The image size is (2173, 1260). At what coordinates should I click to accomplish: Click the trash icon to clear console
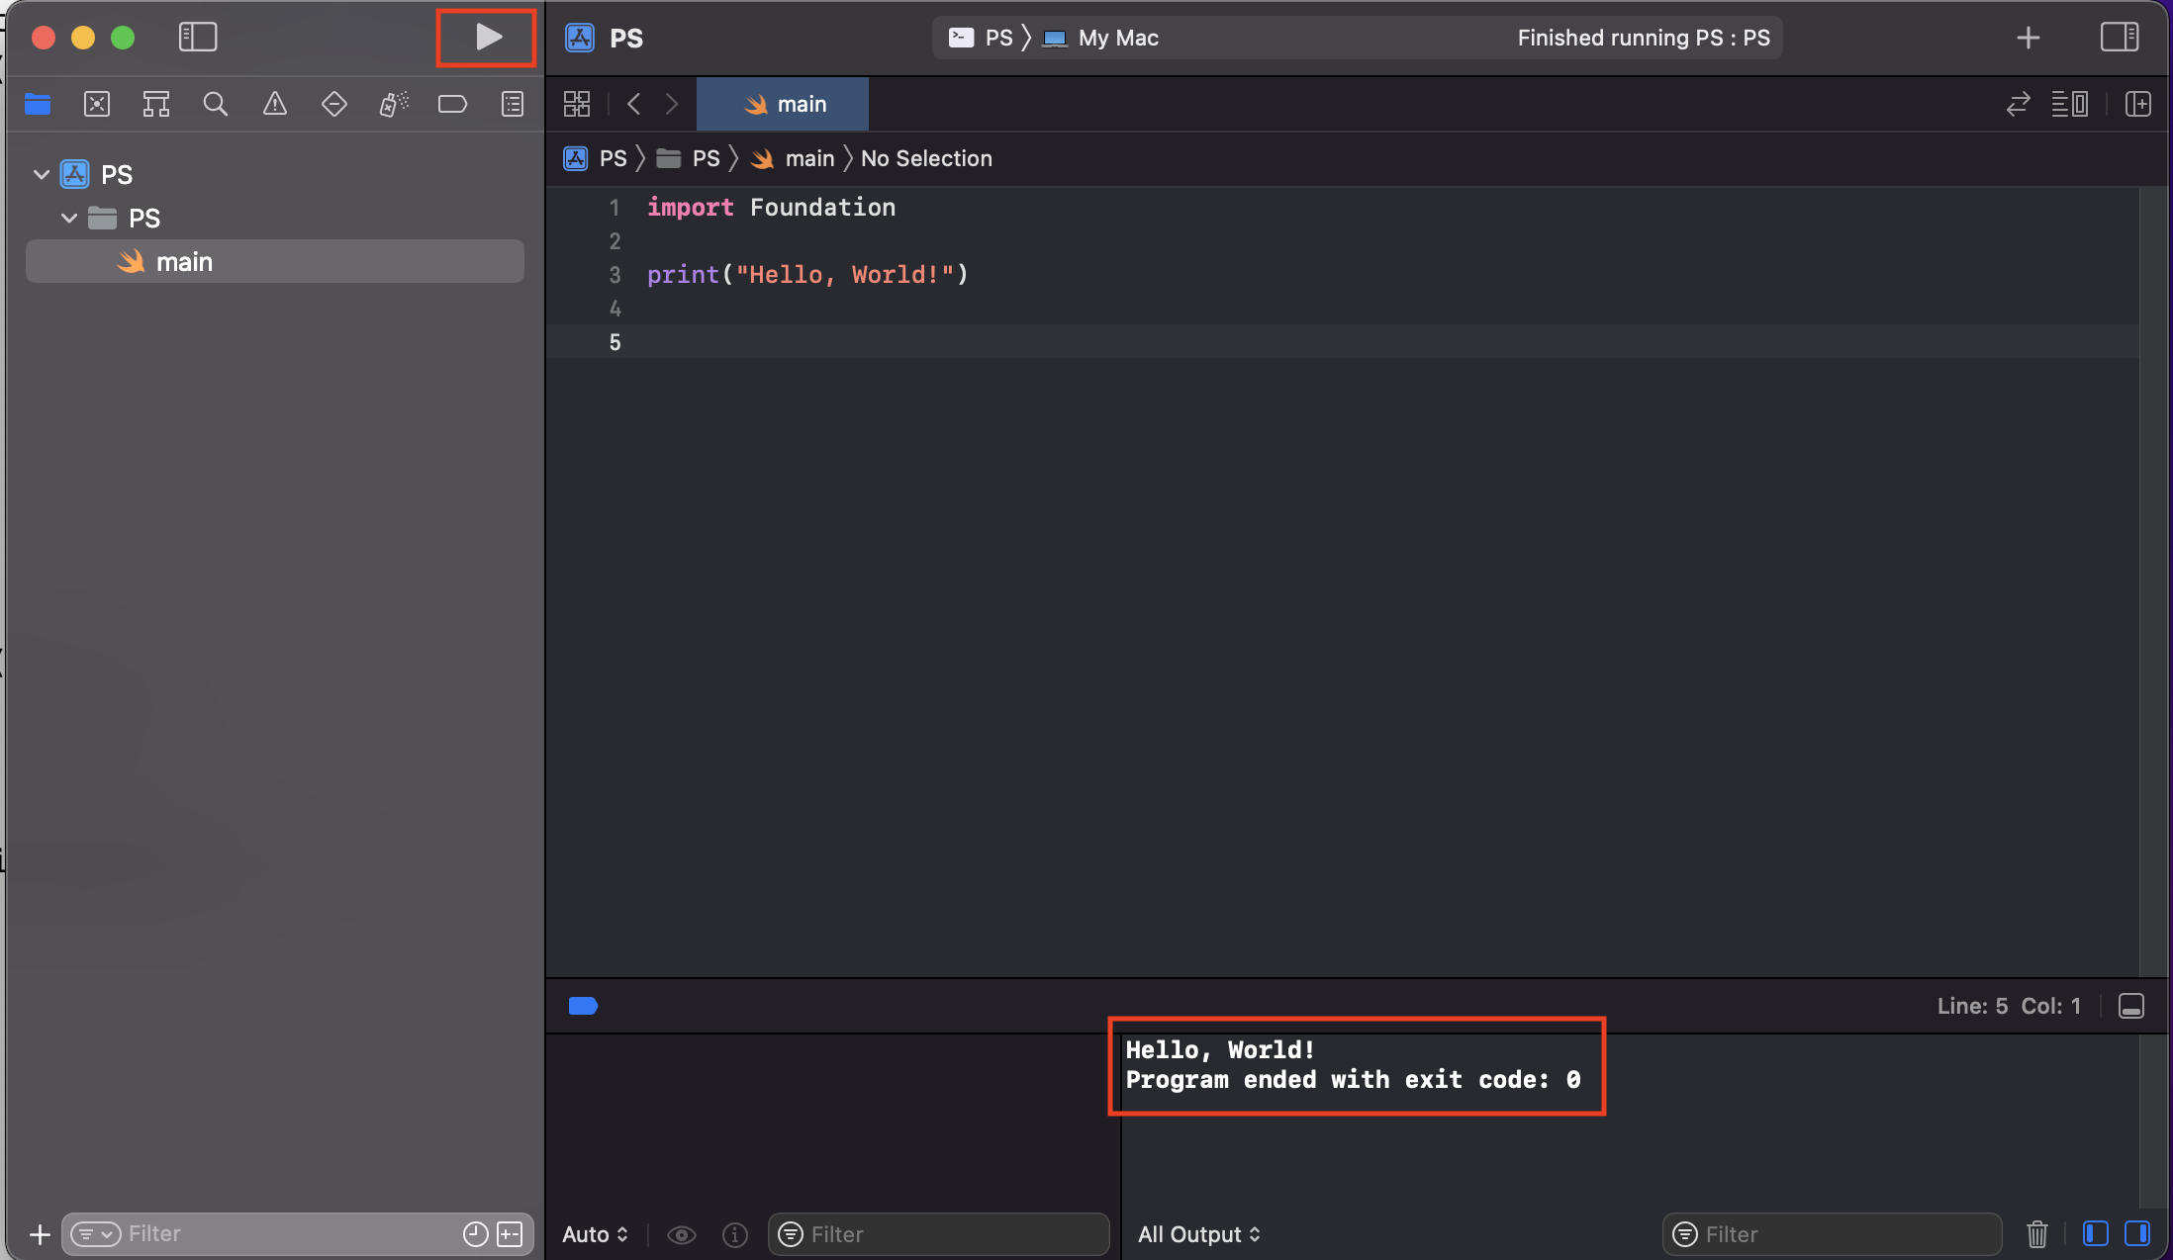2036,1234
